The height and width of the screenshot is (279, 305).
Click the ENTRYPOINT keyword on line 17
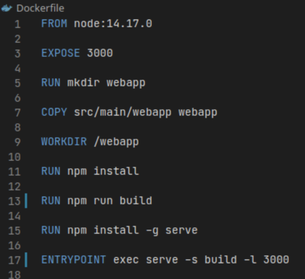[x=73, y=260]
